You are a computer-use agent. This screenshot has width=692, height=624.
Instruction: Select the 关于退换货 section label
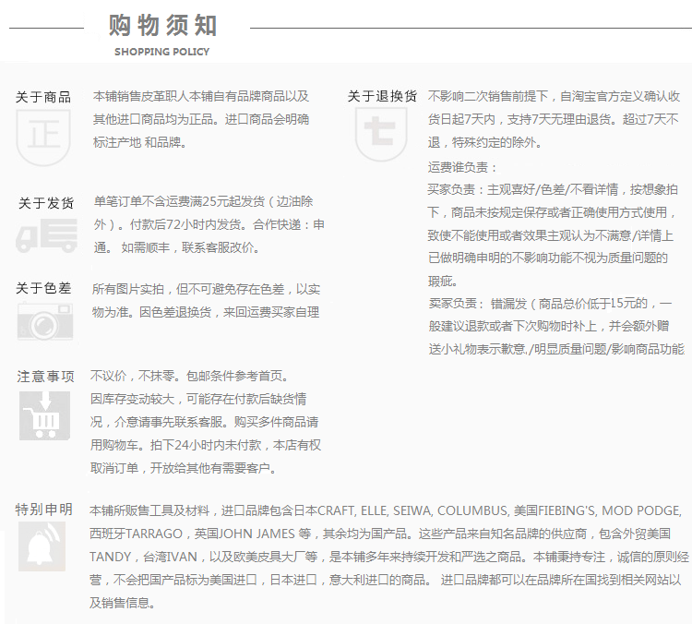pyautogui.click(x=382, y=96)
